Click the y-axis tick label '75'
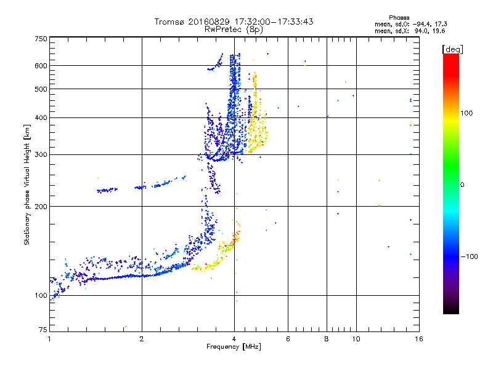Screen dimensions: 493x369 (43, 330)
